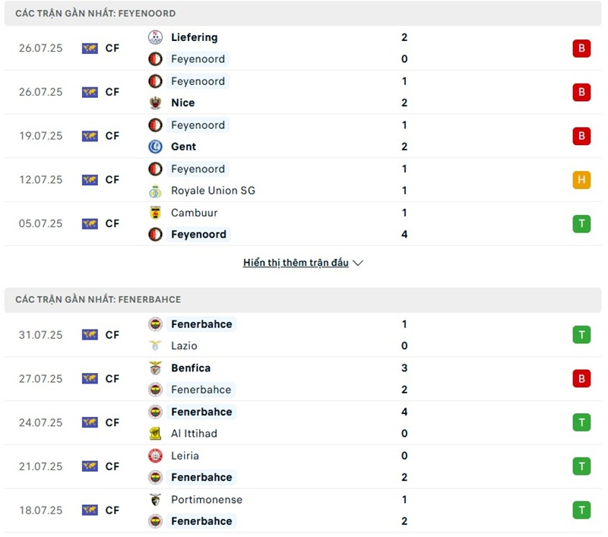
Task: Open 'Hiển thị thêm trận đấu' link
Action: (x=296, y=263)
